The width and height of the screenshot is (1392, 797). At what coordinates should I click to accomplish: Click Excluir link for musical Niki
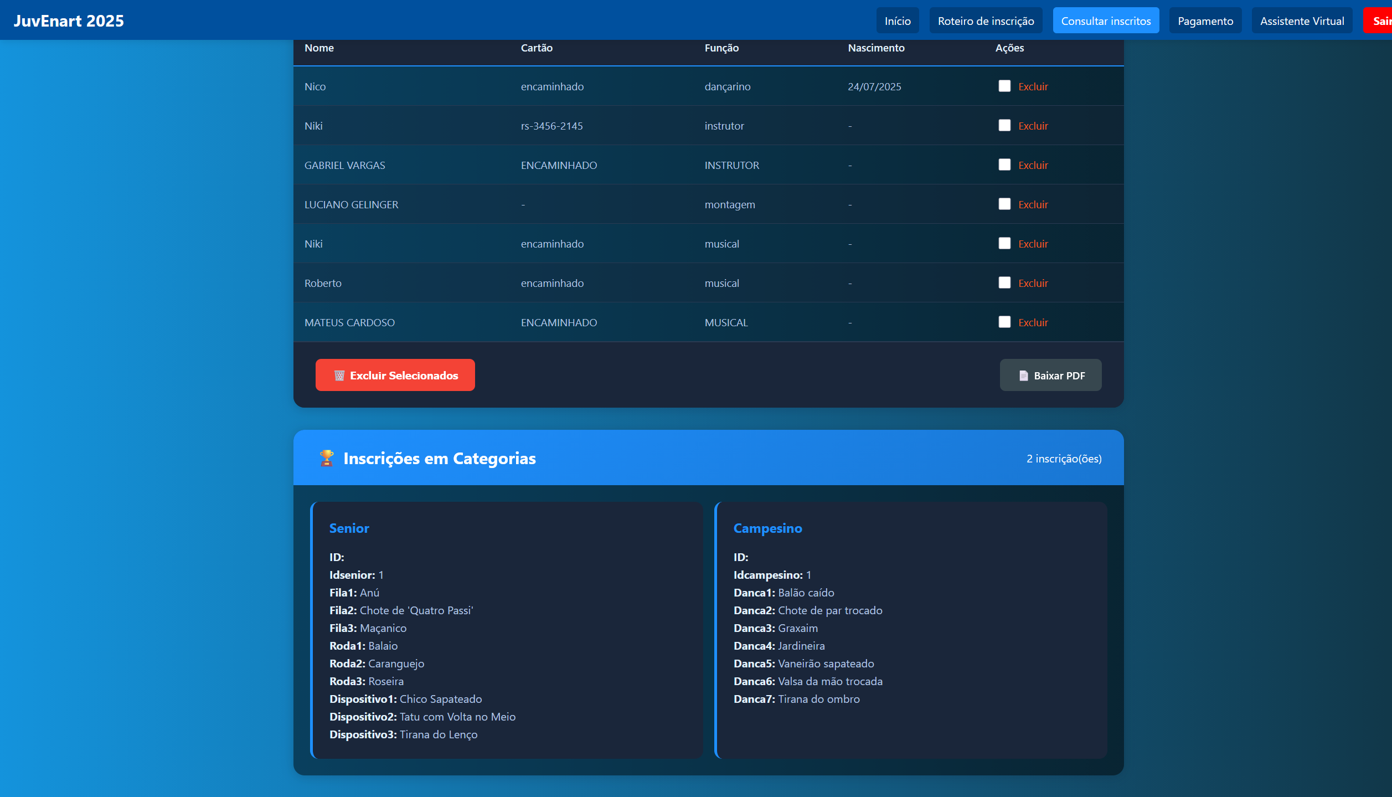[x=1033, y=244]
